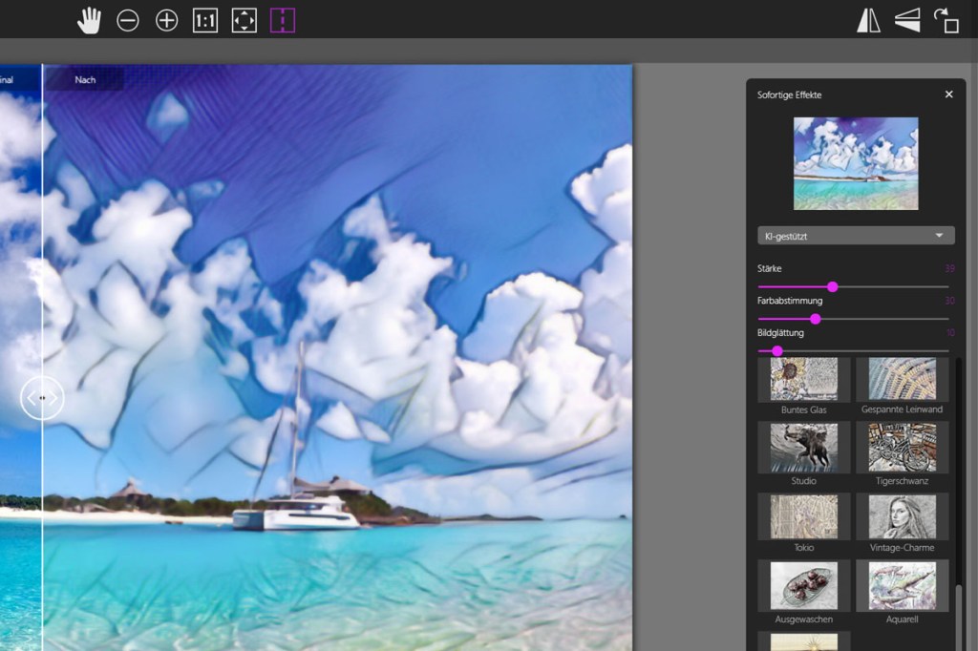The width and height of the screenshot is (978, 651).
Task: Apply the Tokio effect thumbnail
Action: tap(803, 517)
